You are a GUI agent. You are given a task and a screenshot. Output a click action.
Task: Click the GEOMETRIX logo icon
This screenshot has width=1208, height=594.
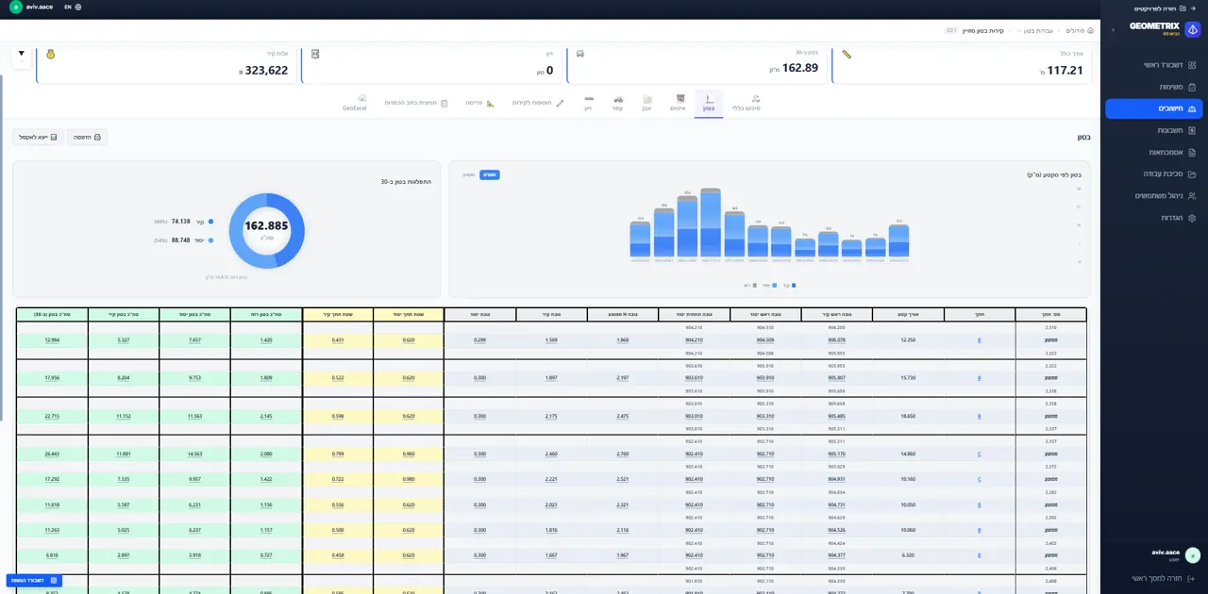point(1193,29)
